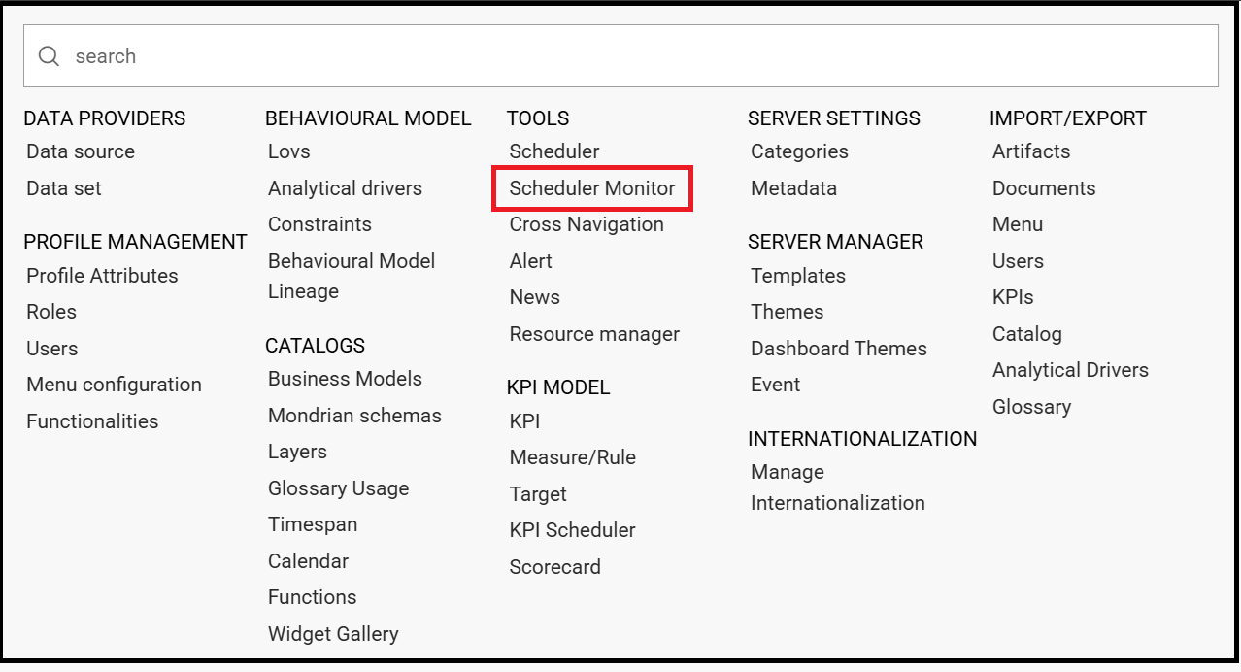Open Widget Gallery

coord(333,634)
